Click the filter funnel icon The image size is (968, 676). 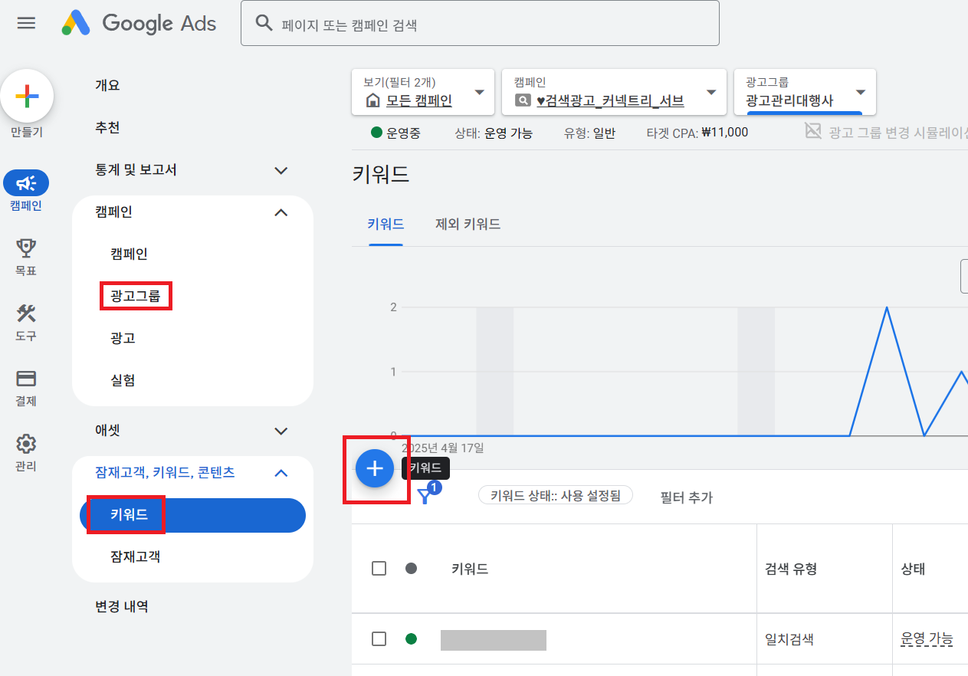point(425,497)
